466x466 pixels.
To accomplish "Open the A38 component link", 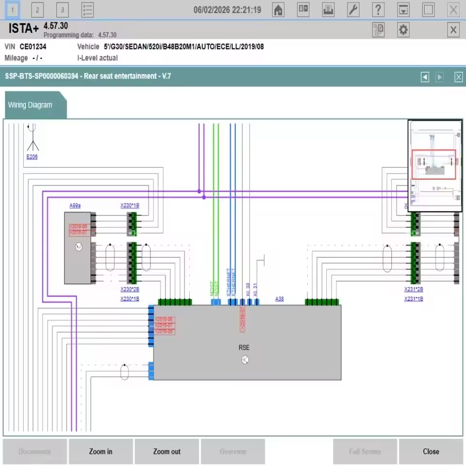I will pos(280,299).
